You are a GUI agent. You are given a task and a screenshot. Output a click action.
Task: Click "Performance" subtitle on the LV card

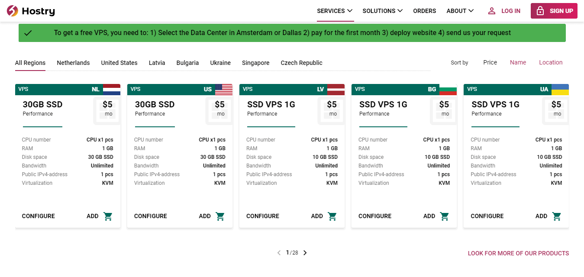coord(262,114)
